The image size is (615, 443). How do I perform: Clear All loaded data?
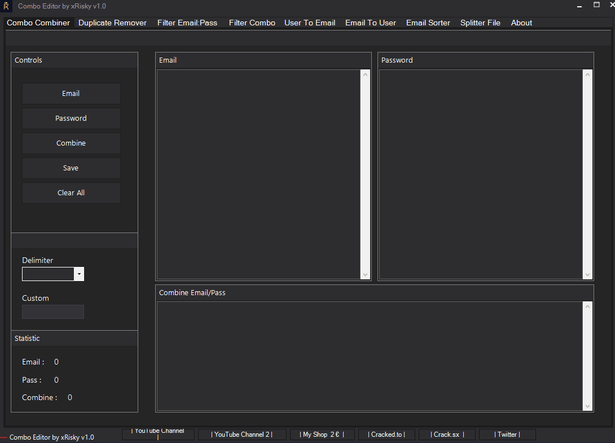tap(71, 192)
